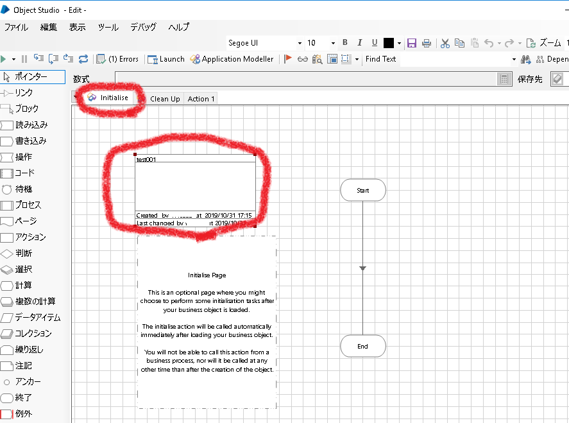Click the full screen window icon

pyautogui.click(x=332, y=59)
